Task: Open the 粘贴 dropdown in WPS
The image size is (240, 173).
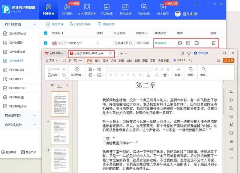Action: click(54, 75)
